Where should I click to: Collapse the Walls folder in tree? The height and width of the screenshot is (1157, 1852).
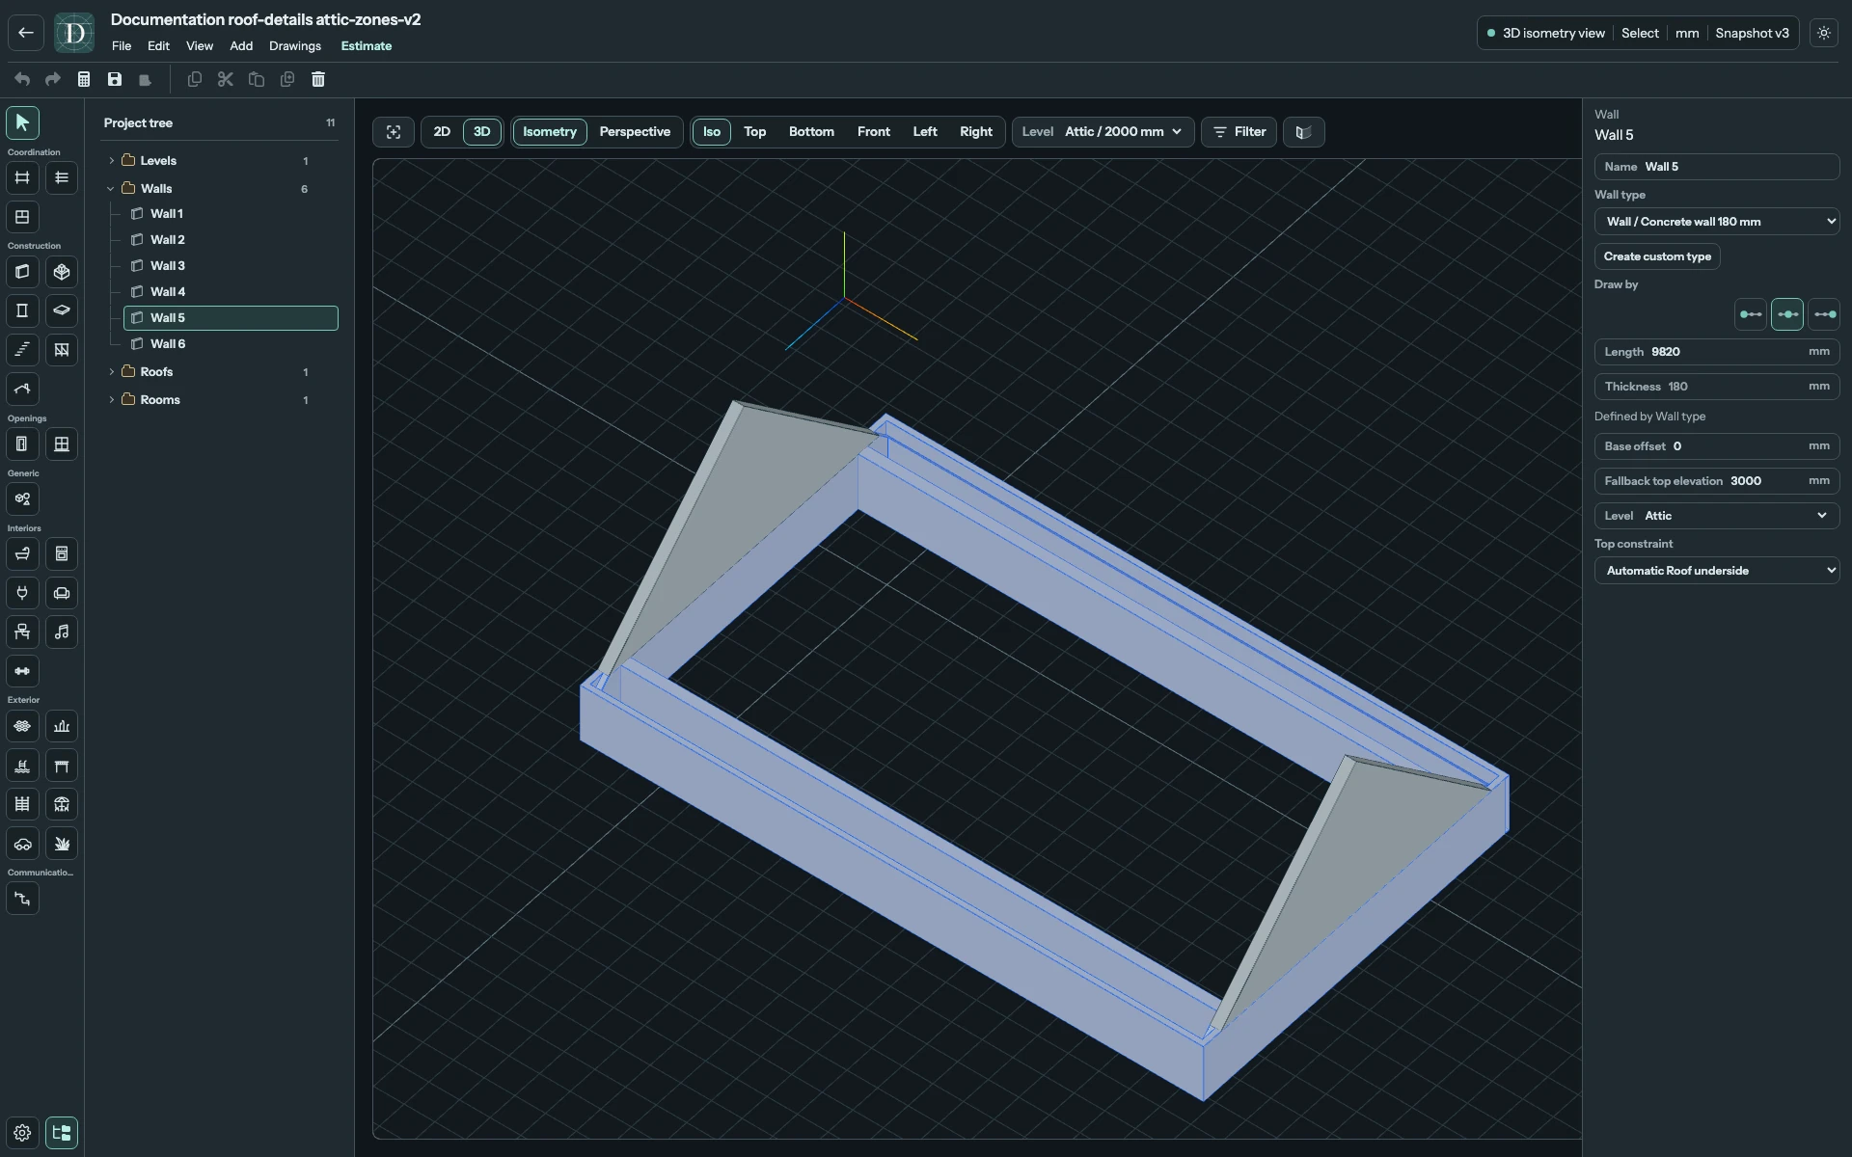[x=111, y=189]
